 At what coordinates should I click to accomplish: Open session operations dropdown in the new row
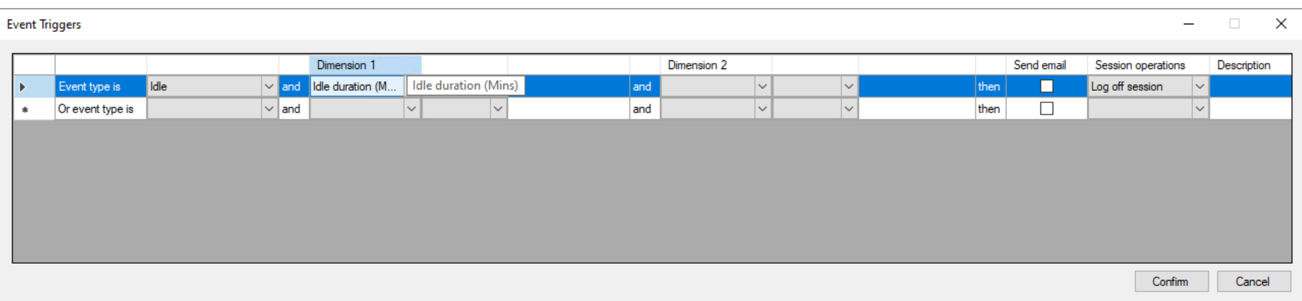click(x=1199, y=108)
